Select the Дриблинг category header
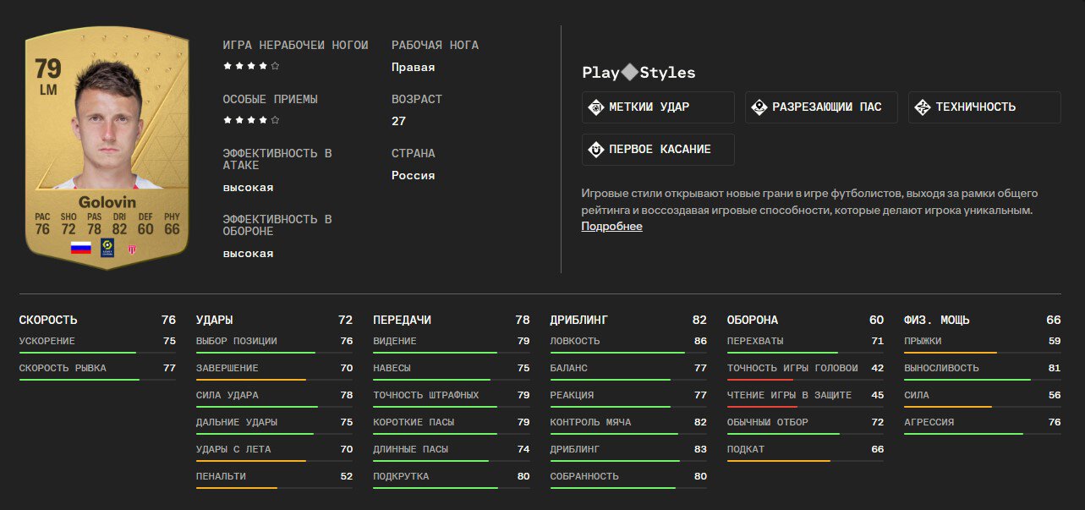The height and width of the screenshot is (510, 1085). pyautogui.click(x=579, y=320)
